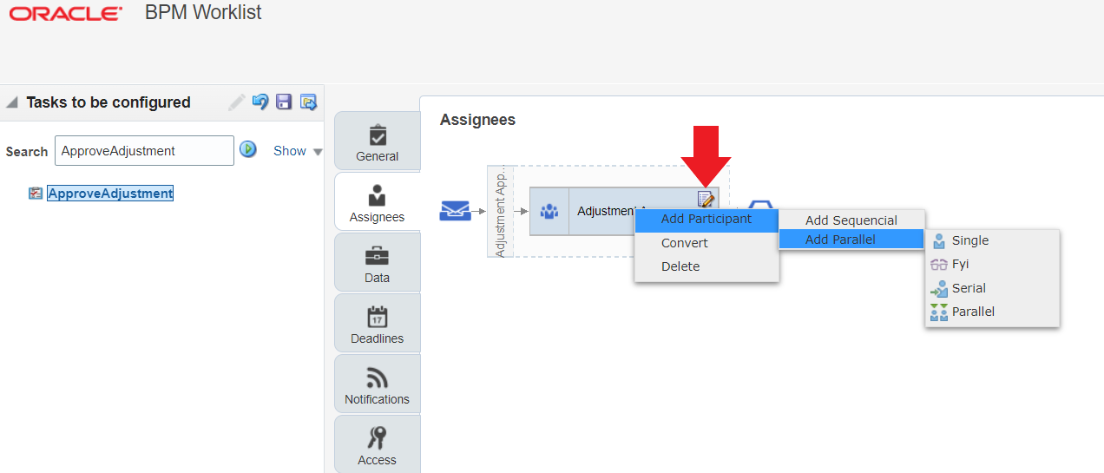Click the Search task name field
Viewport: 1104px width, 473px height.
[x=144, y=151]
